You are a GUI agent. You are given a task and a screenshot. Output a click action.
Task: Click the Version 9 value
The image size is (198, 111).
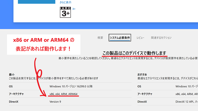click(x=55, y=102)
